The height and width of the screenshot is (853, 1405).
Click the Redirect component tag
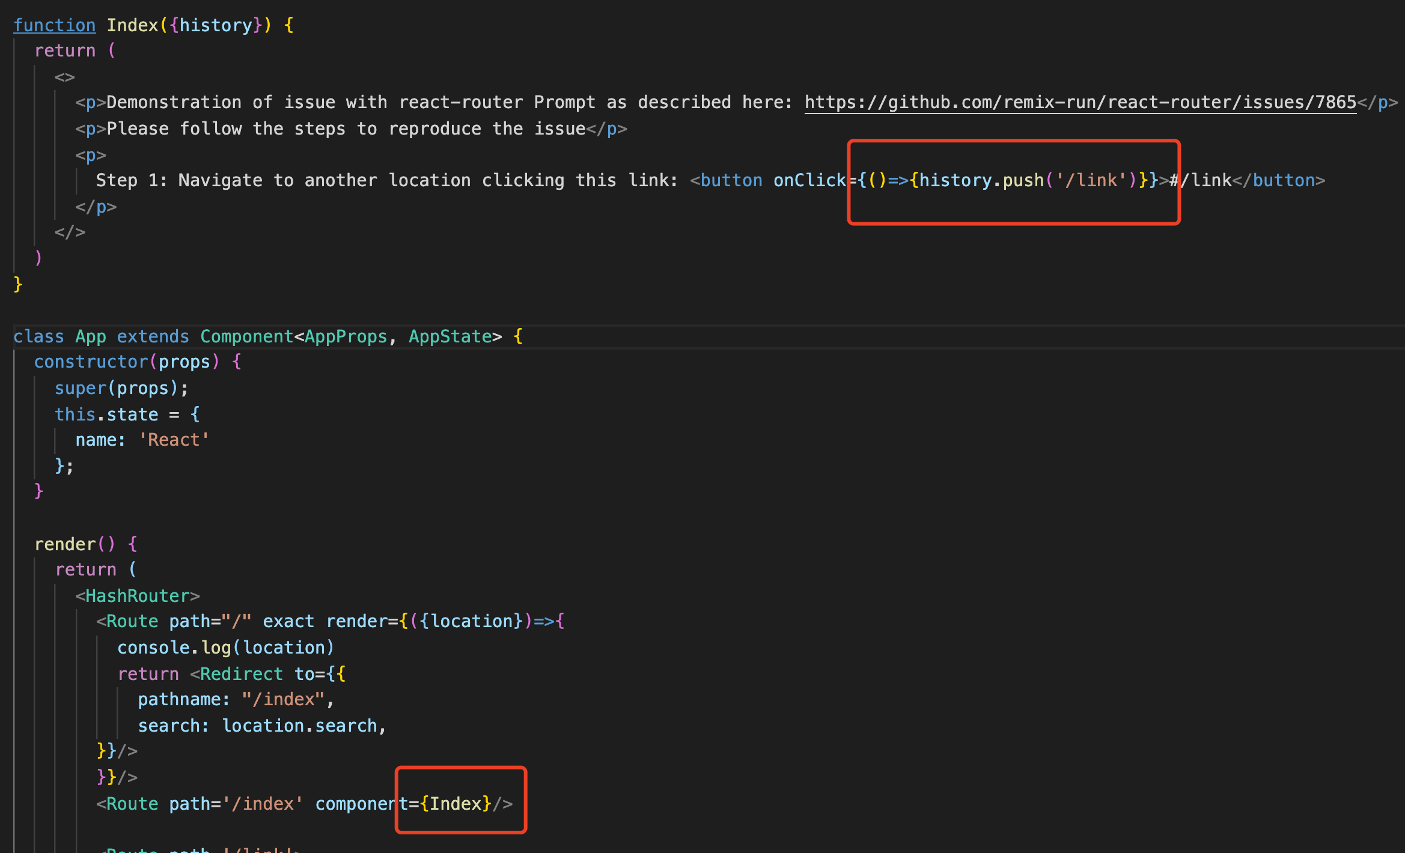[x=241, y=674]
